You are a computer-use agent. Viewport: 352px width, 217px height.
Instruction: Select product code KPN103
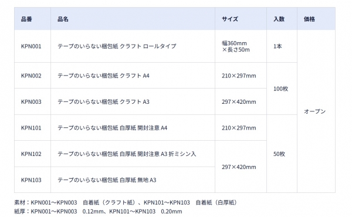(31, 179)
